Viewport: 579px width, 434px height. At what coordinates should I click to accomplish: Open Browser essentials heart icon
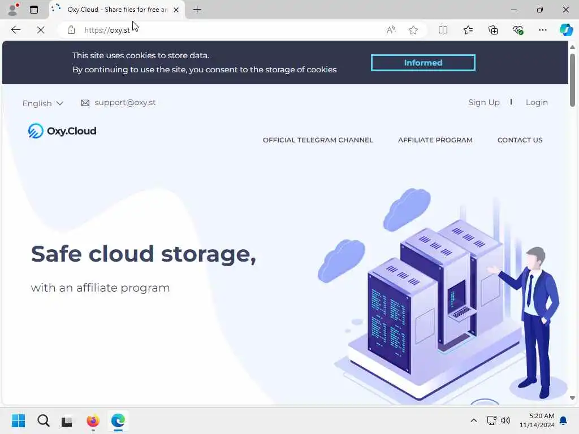click(518, 30)
